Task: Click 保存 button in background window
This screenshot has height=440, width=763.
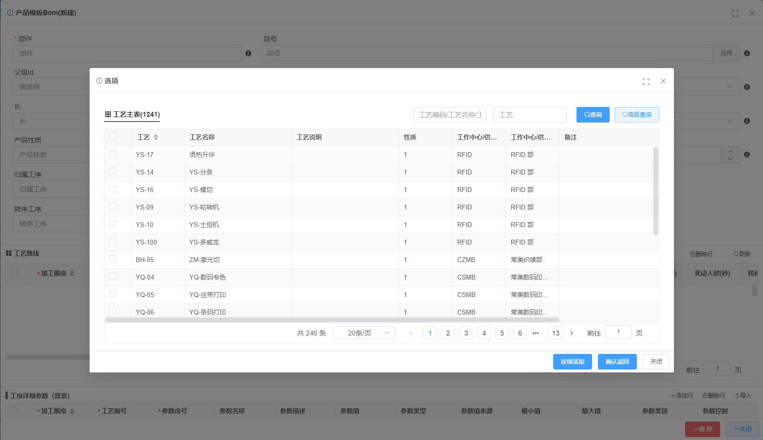Action: click(703, 429)
